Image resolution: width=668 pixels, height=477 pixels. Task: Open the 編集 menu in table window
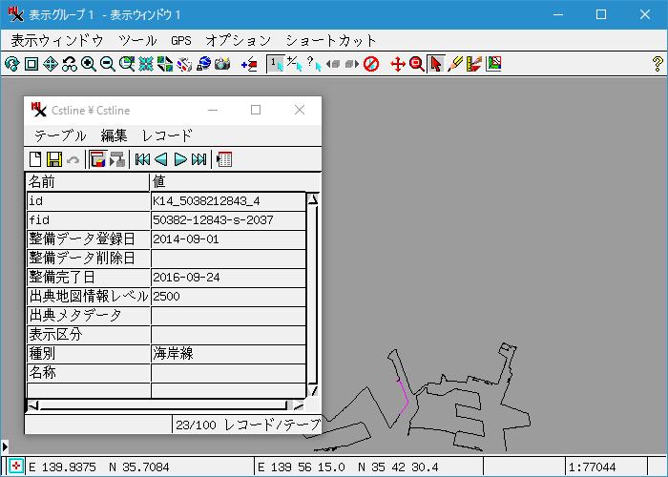coord(114,135)
